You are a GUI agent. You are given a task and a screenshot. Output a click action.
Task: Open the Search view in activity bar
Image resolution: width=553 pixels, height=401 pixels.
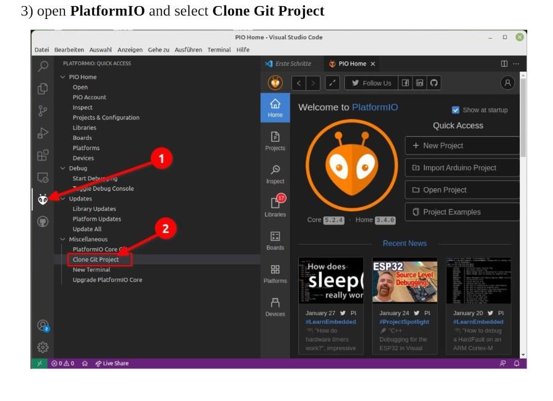(43, 66)
